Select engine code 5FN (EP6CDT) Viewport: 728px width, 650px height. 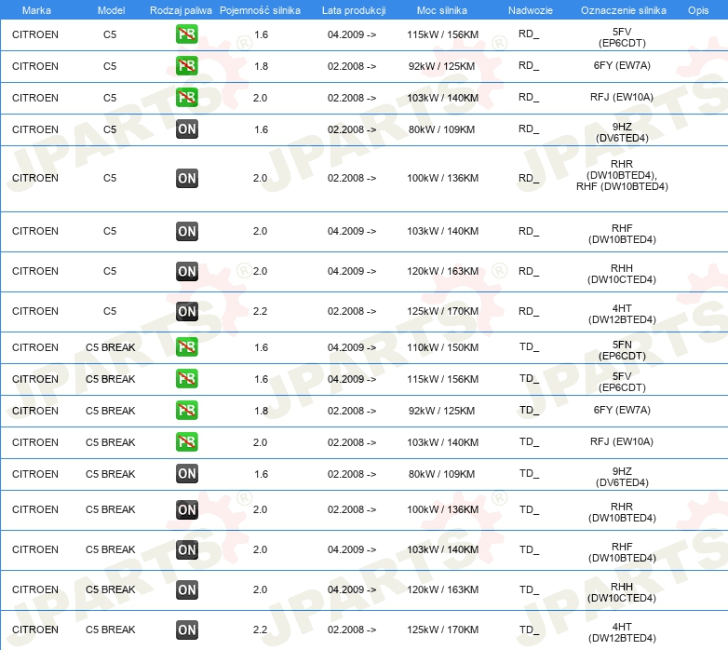pos(622,350)
